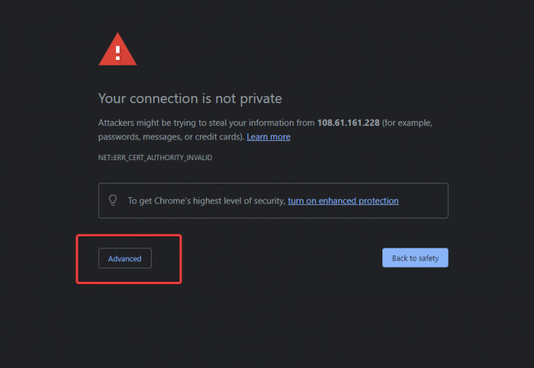Click the 'Your connection is not private' heading
Screen dimensions: 534x368
tap(190, 99)
